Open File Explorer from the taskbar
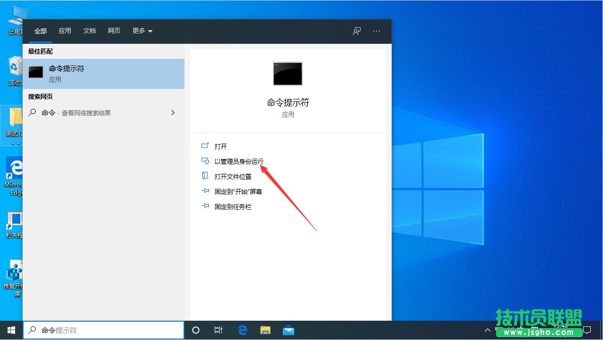603x340 pixels. [x=265, y=330]
